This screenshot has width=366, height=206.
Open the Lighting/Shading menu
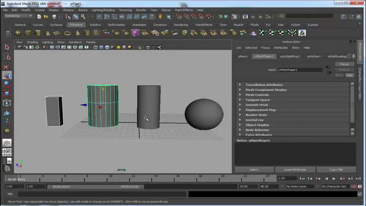click(103, 10)
